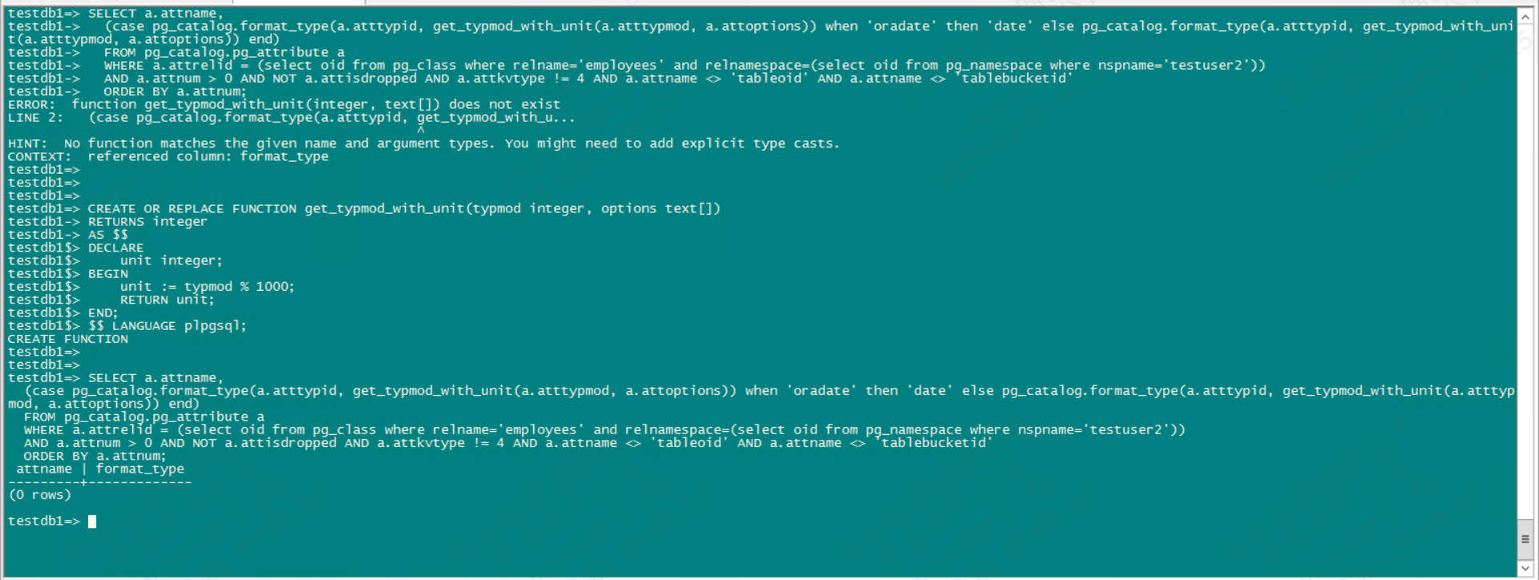Click the vertical scrollbar thumb
Screen dimensions: 1539x580
(1525, 538)
